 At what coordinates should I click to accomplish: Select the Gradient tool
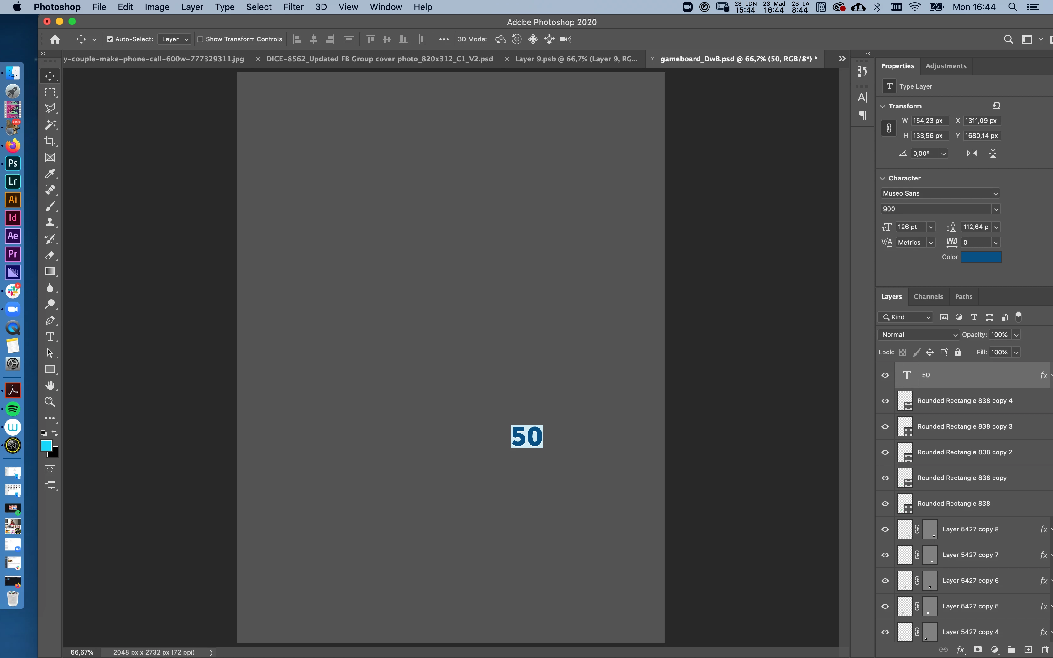[x=50, y=272]
